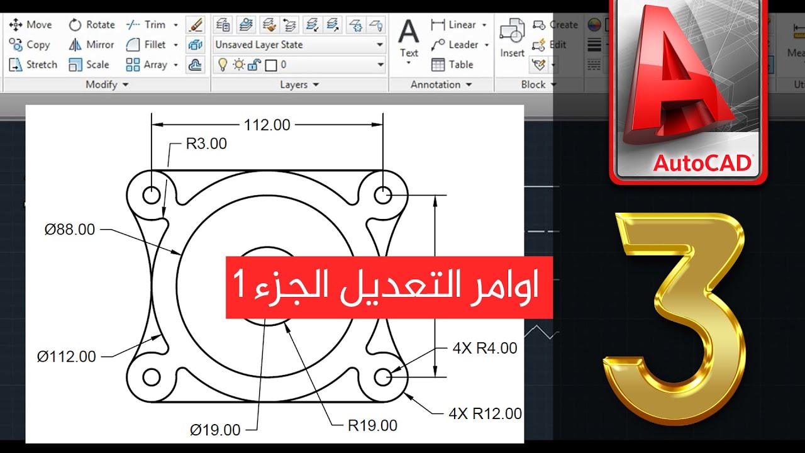
Task: Select the Stretch tool
Action: [33, 64]
